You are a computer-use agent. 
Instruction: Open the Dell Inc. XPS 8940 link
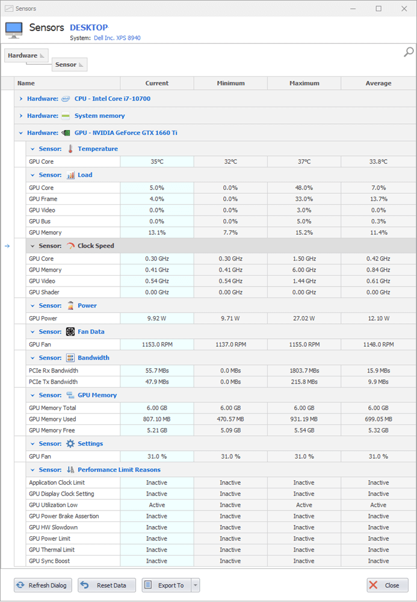click(117, 38)
